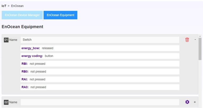Image resolution: width=203 pixels, height=108 pixels.
Task: Select the RBI not pressed row
Action: tap(100, 64)
